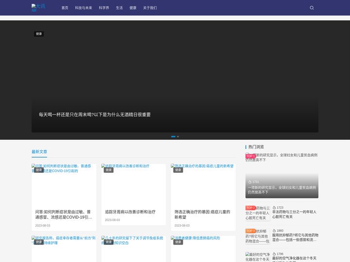Click the view count icon beside 1731
Image resolution: width=350 pixels, height=262 pixels.
[x=250, y=182]
